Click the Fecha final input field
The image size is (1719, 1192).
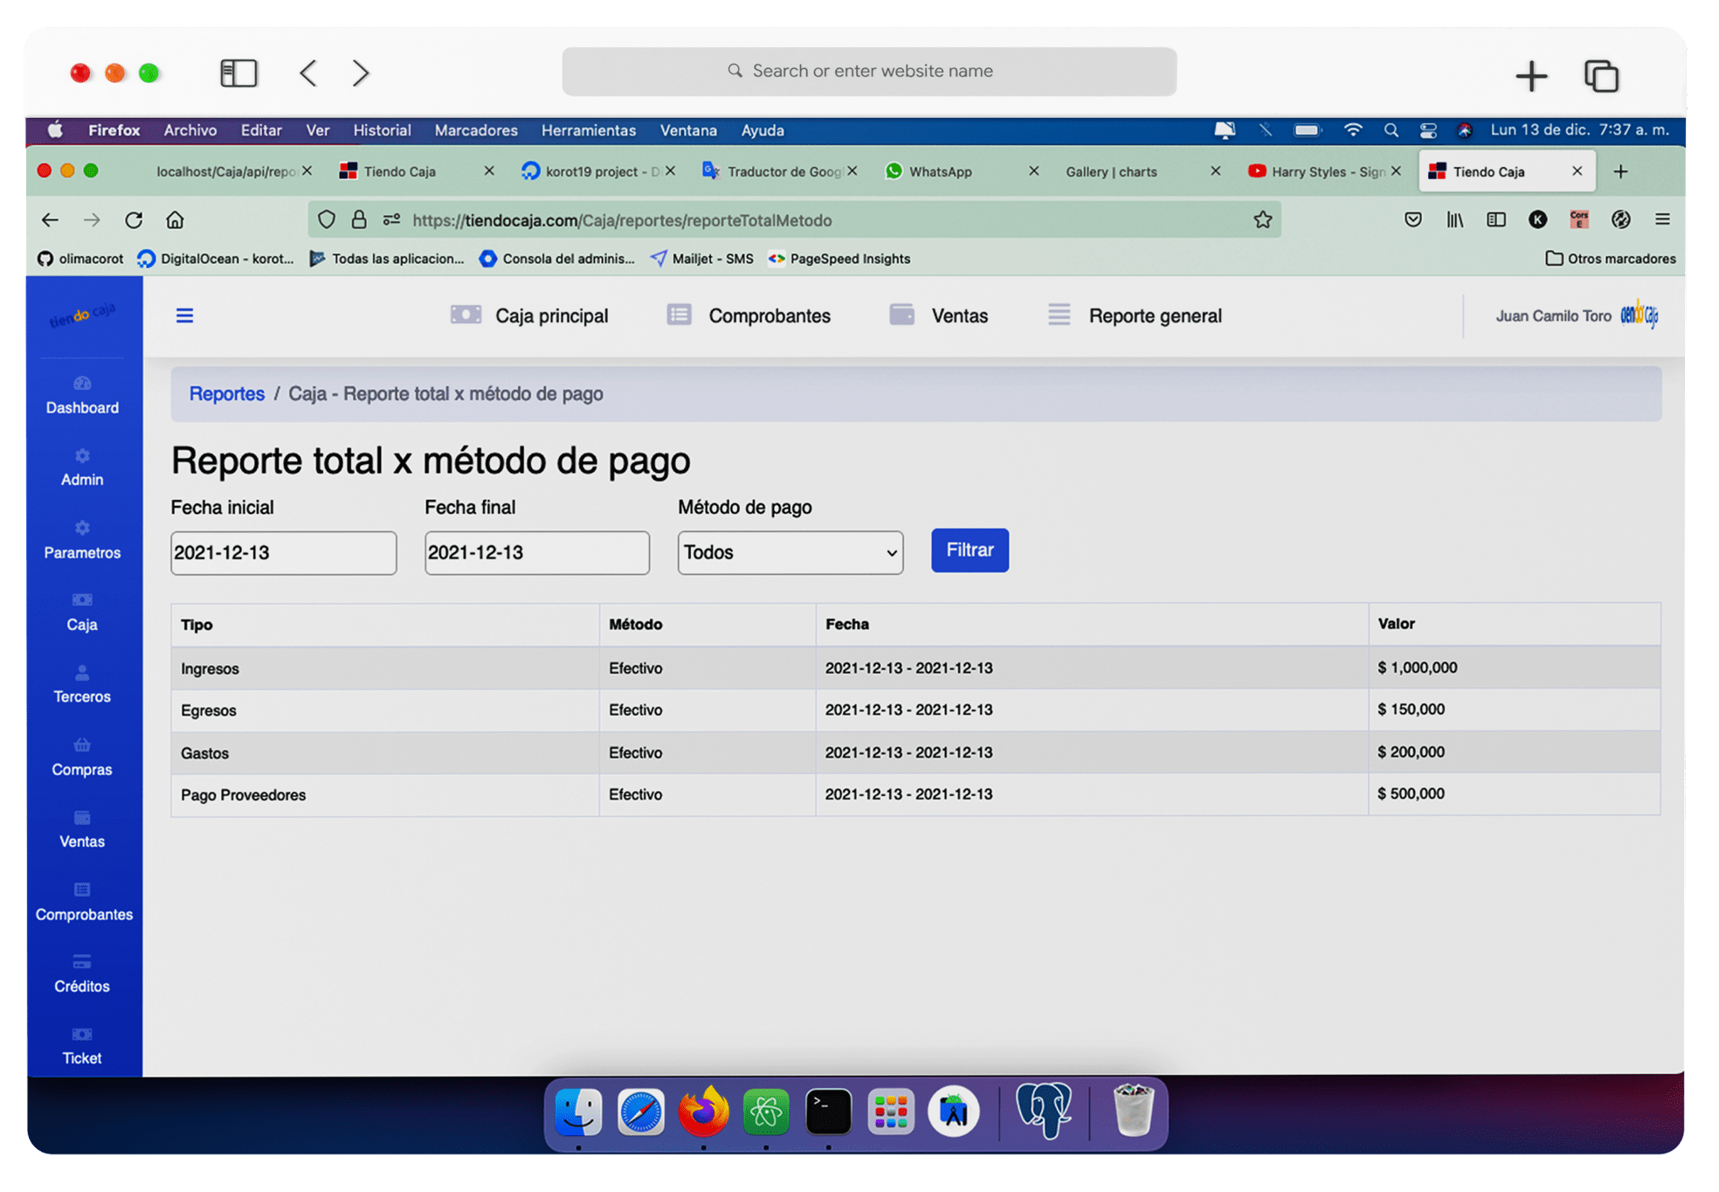[535, 551]
